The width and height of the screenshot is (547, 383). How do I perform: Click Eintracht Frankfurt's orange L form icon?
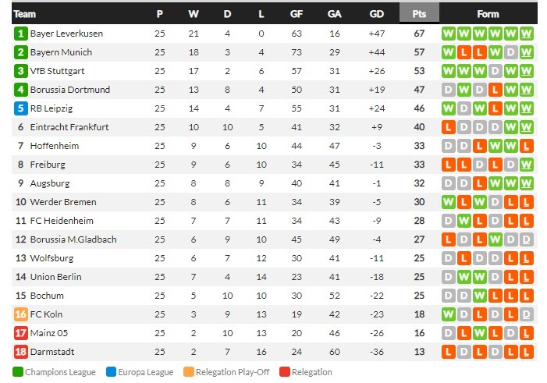(449, 127)
